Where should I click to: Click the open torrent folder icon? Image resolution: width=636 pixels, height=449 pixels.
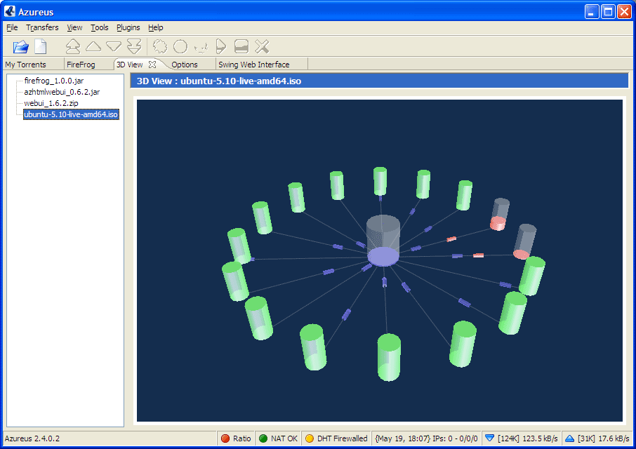coord(20,46)
